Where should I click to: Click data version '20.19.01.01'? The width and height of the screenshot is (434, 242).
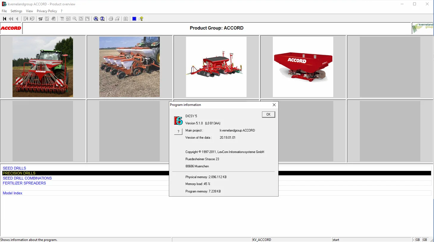point(228,138)
